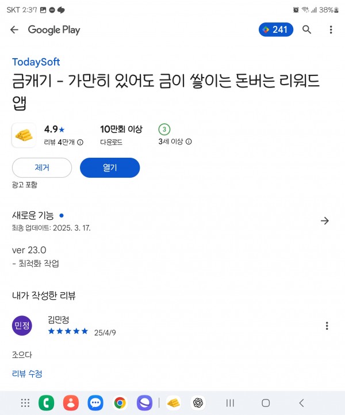Tap info icon next to 3세 이상
The height and width of the screenshot is (415, 345).
pyautogui.click(x=189, y=142)
